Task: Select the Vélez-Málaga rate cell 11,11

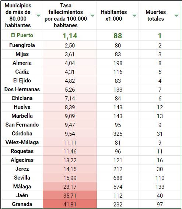Action: coord(70,142)
